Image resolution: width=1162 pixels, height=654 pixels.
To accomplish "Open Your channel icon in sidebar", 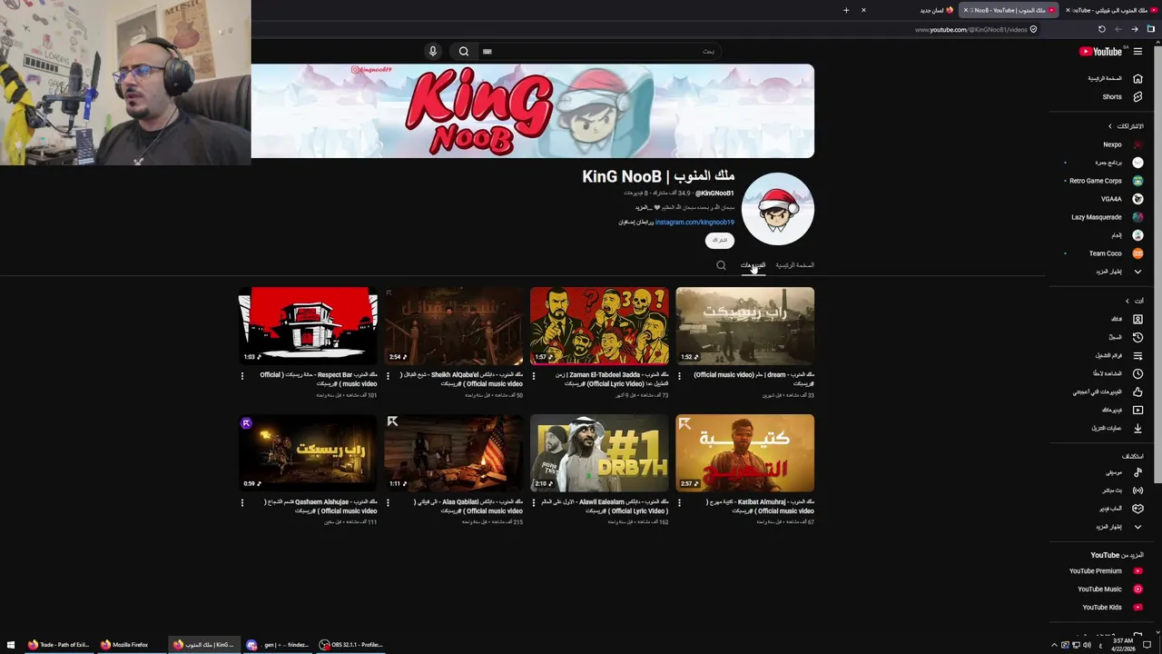I will 1137,319.
